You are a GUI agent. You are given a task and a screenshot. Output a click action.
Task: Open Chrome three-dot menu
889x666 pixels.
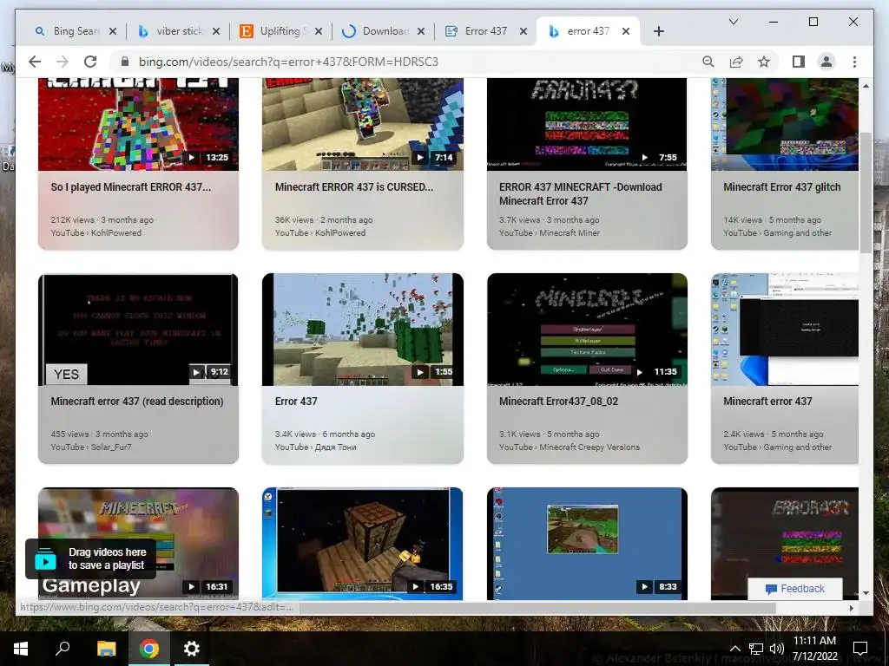[x=854, y=62]
